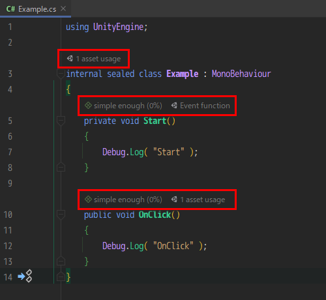
Task: Click line number 5 in the gutter
Action: pyautogui.click(x=10, y=121)
